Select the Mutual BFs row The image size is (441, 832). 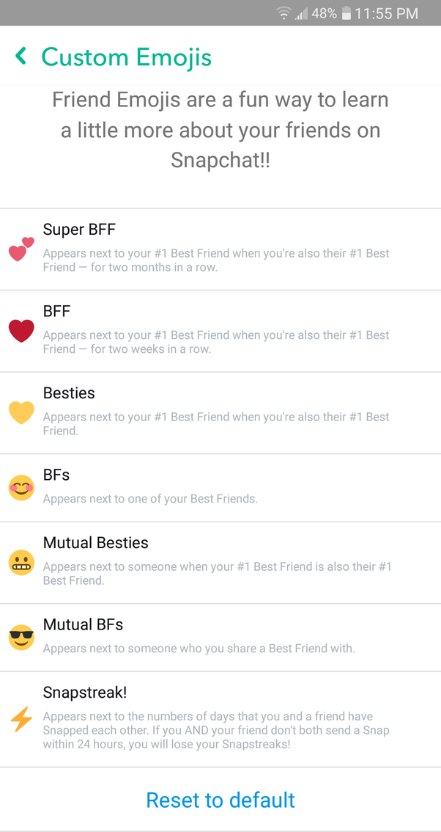pos(220,638)
